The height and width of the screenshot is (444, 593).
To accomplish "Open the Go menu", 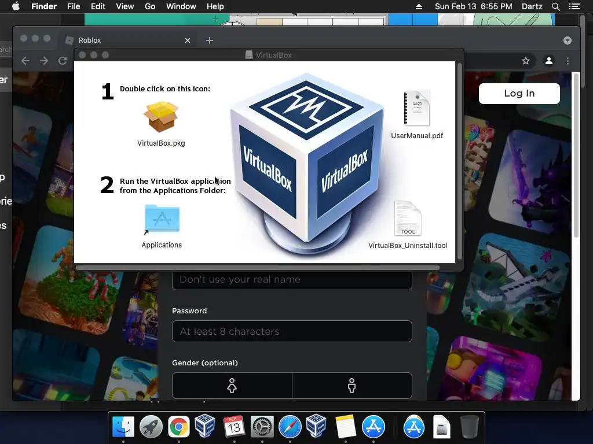I will 150,6.
